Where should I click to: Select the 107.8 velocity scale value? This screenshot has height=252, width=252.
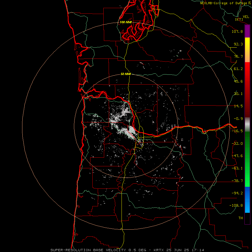[x=237, y=31]
